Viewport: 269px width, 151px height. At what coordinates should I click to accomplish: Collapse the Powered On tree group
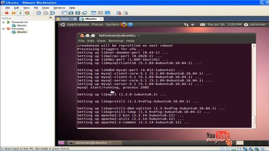click(3, 22)
